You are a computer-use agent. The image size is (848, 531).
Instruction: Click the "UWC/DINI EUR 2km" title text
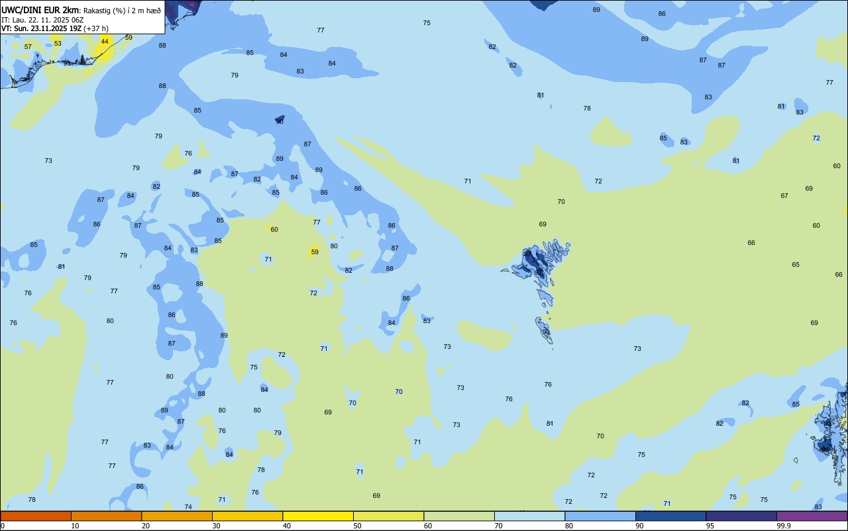[x=40, y=10]
